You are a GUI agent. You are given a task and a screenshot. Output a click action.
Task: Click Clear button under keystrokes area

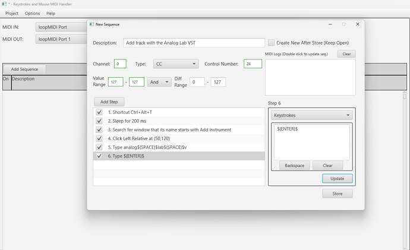click(327, 165)
